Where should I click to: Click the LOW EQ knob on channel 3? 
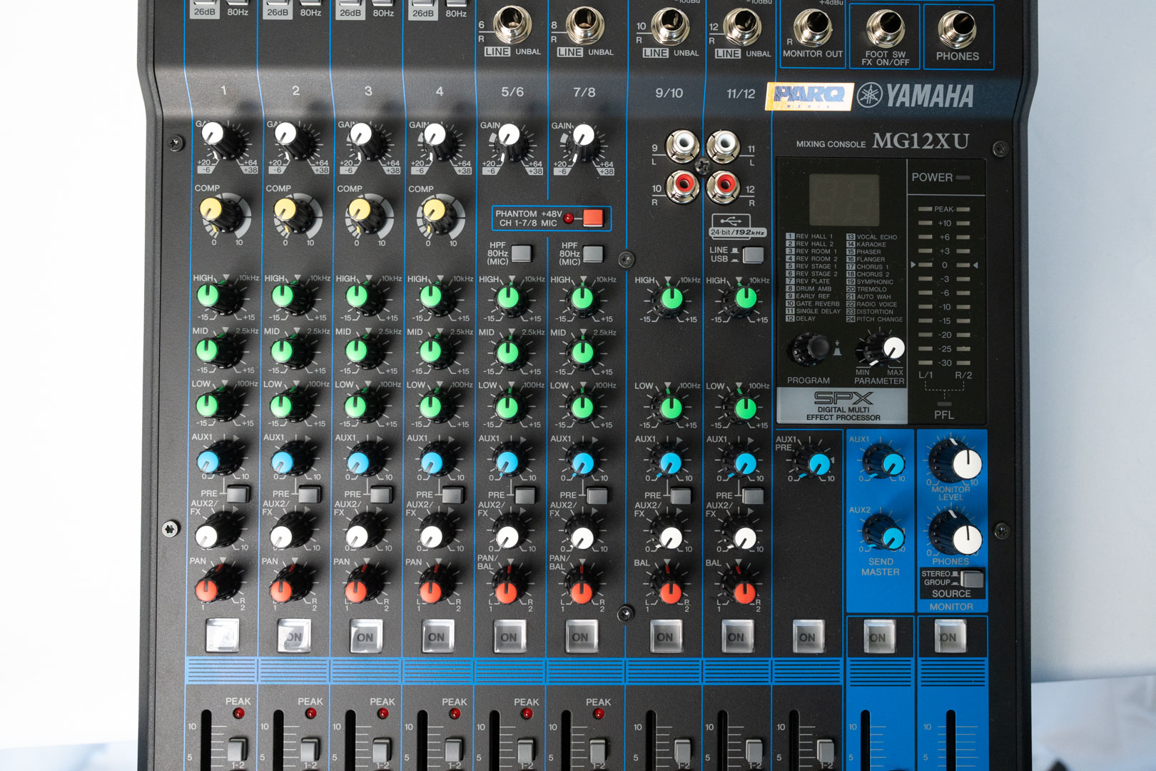365,405
